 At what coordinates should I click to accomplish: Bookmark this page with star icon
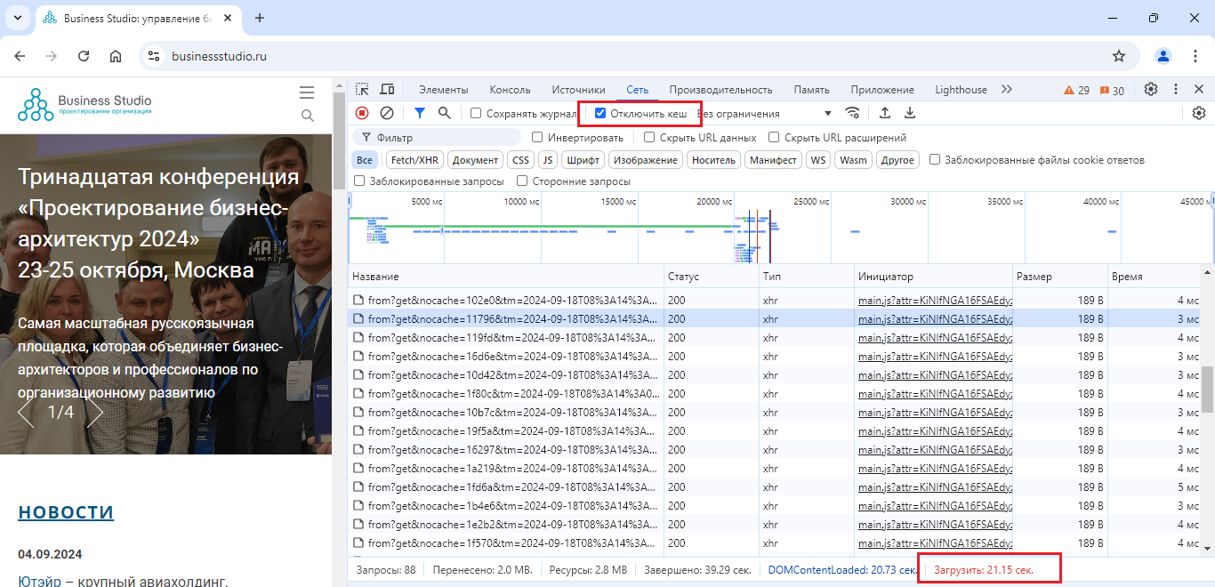click(x=1119, y=56)
